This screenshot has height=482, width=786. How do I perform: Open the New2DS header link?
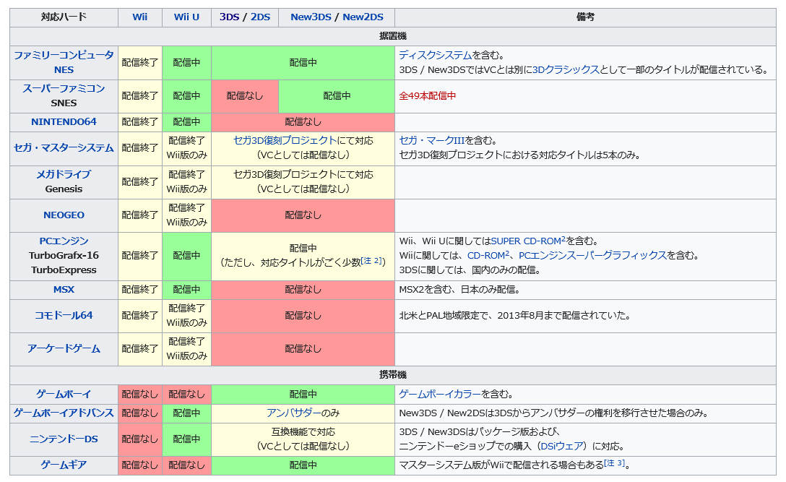click(x=363, y=17)
